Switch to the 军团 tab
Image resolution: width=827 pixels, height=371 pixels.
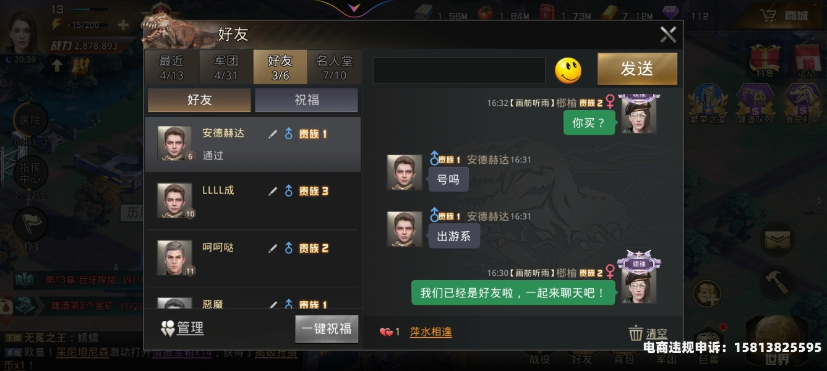click(x=226, y=67)
